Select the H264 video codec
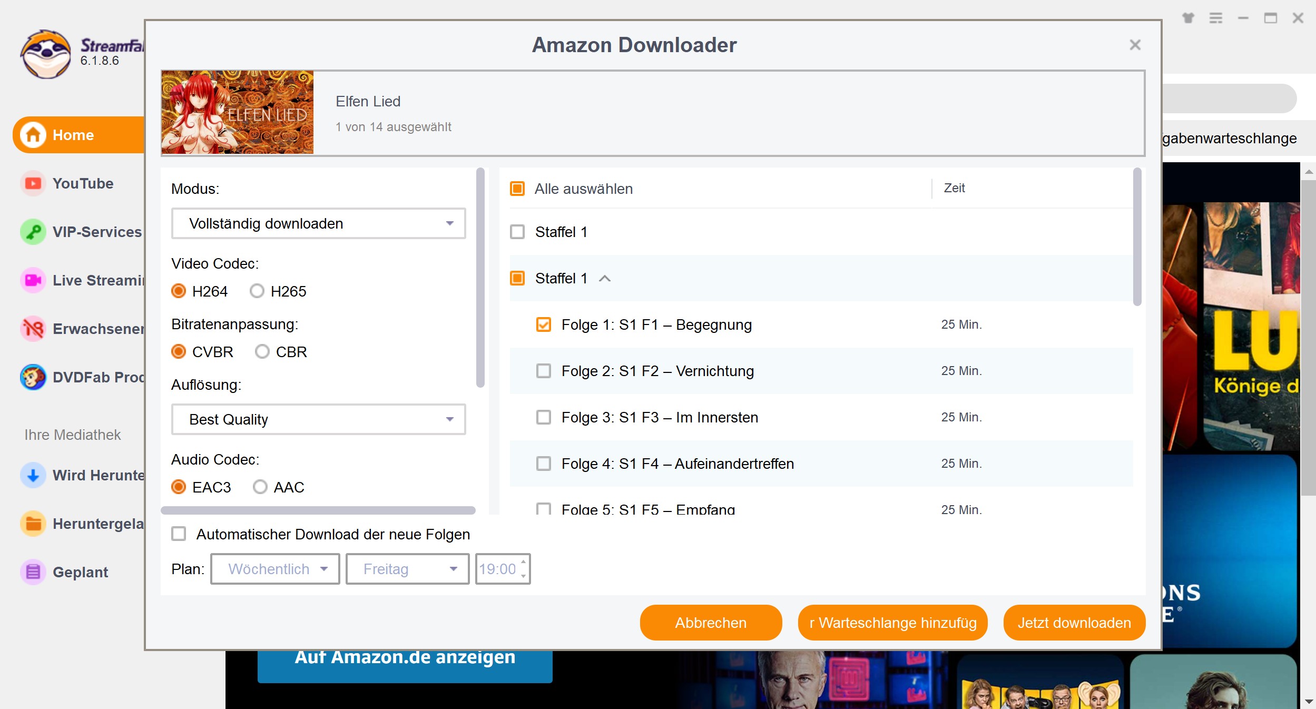Screen dimensions: 1316x709 click(x=179, y=291)
